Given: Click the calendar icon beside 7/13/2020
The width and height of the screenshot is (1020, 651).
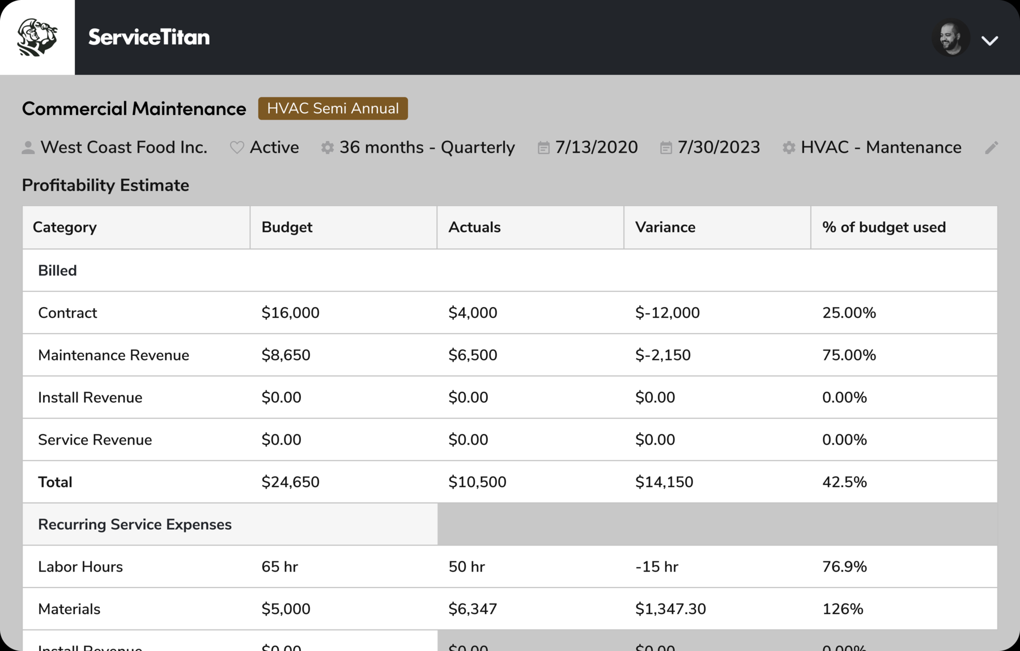Looking at the screenshot, I should 543,148.
